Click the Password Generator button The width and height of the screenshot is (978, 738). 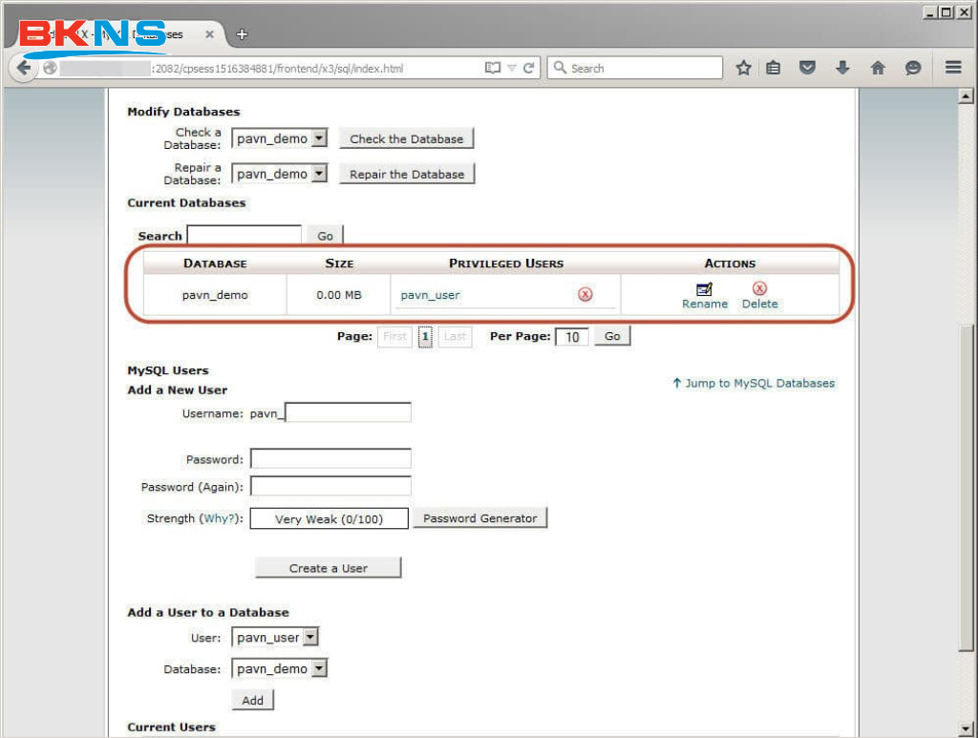479,518
